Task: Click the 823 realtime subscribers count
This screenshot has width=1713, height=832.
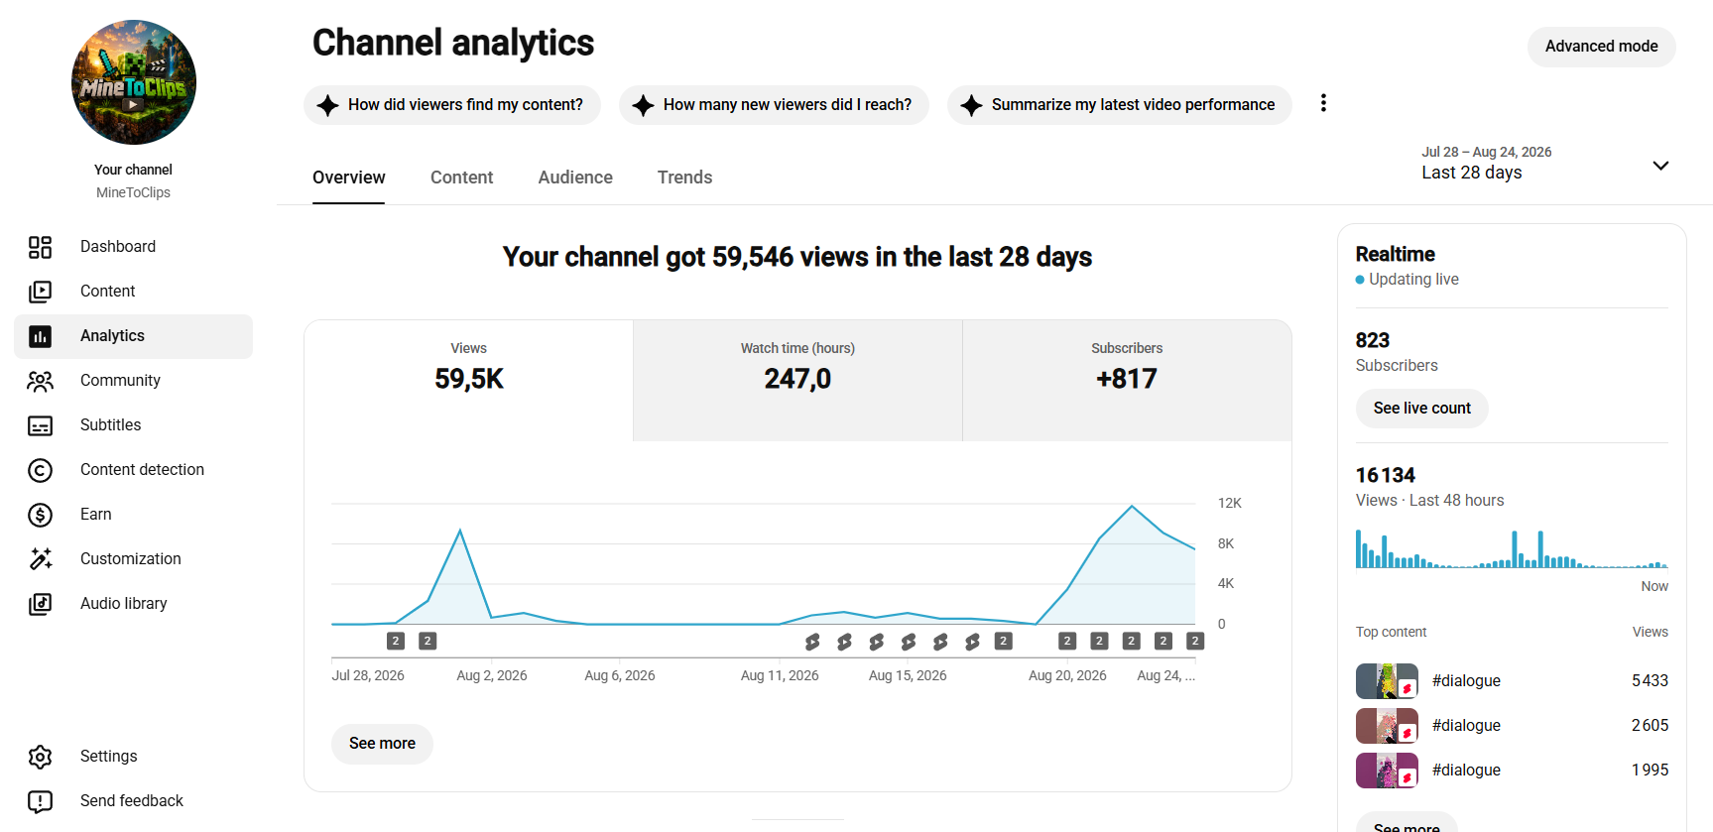Action: point(1373,340)
